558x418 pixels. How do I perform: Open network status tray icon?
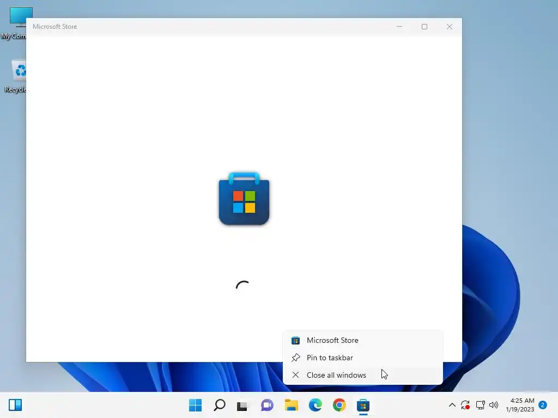(x=480, y=405)
